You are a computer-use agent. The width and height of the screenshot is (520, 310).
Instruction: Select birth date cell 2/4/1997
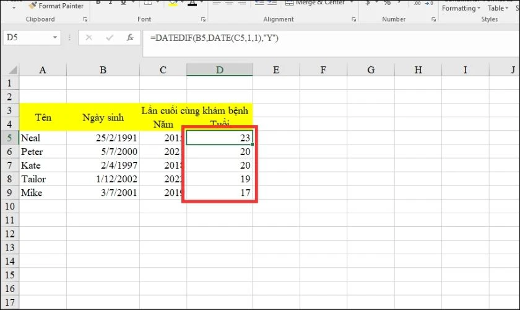tap(103, 165)
